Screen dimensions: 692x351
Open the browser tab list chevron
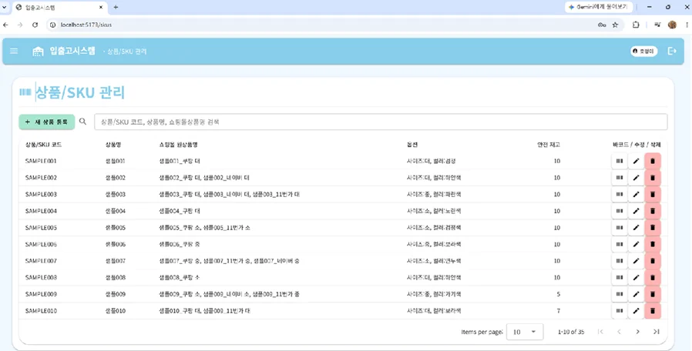point(5,7)
